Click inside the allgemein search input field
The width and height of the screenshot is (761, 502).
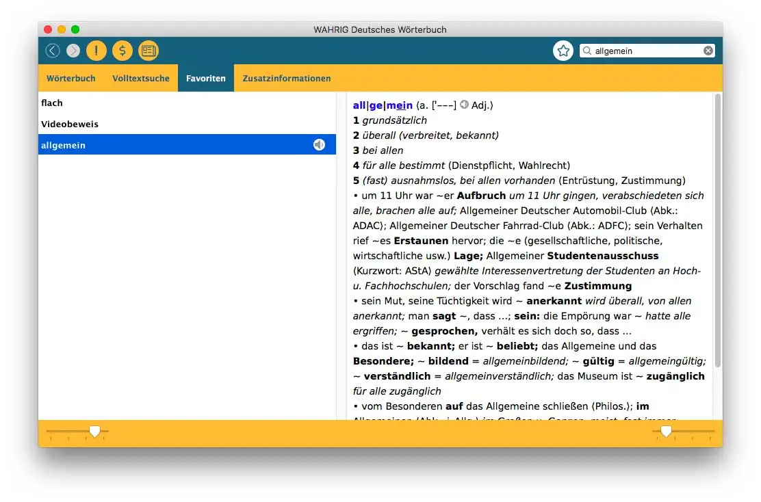click(643, 50)
